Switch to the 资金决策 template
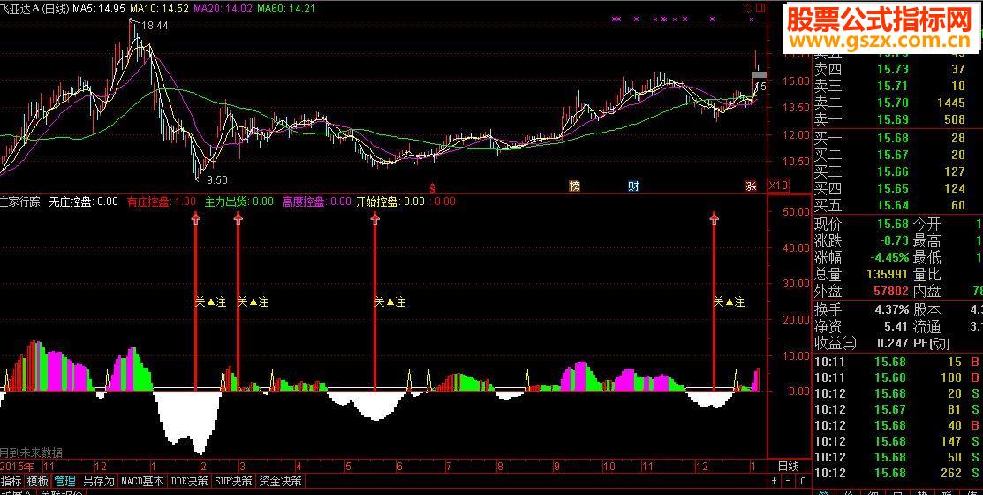Screen dimensions: 983x495 [x=280, y=481]
